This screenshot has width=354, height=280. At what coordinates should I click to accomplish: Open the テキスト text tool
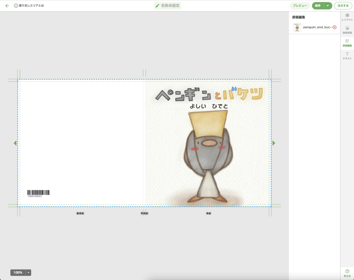[347, 56]
